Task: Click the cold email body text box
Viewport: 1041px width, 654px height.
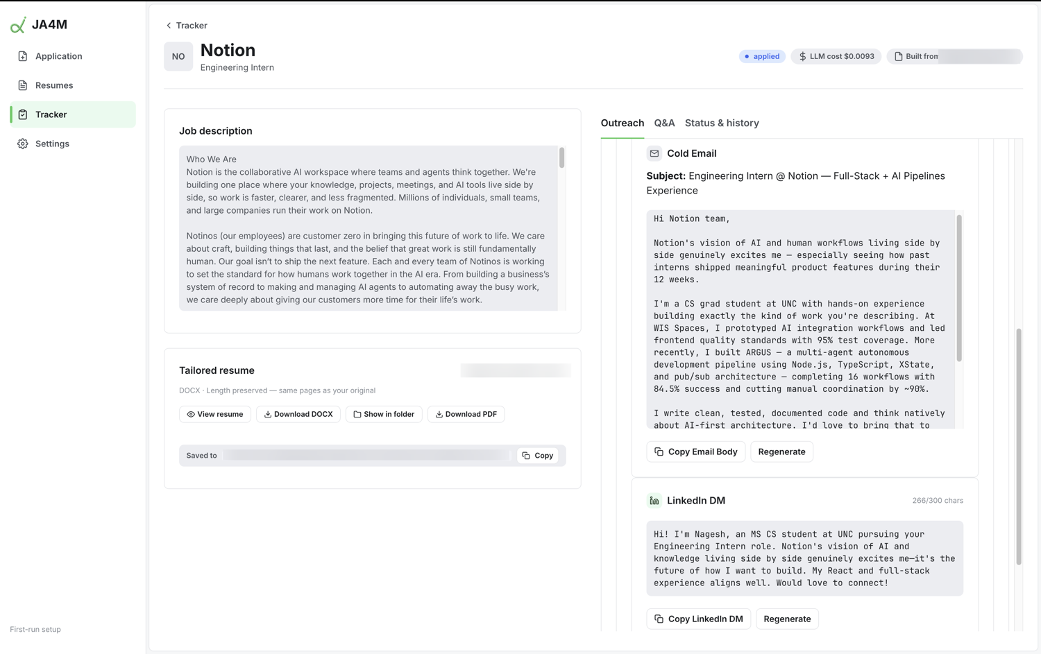Action: click(x=801, y=320)
